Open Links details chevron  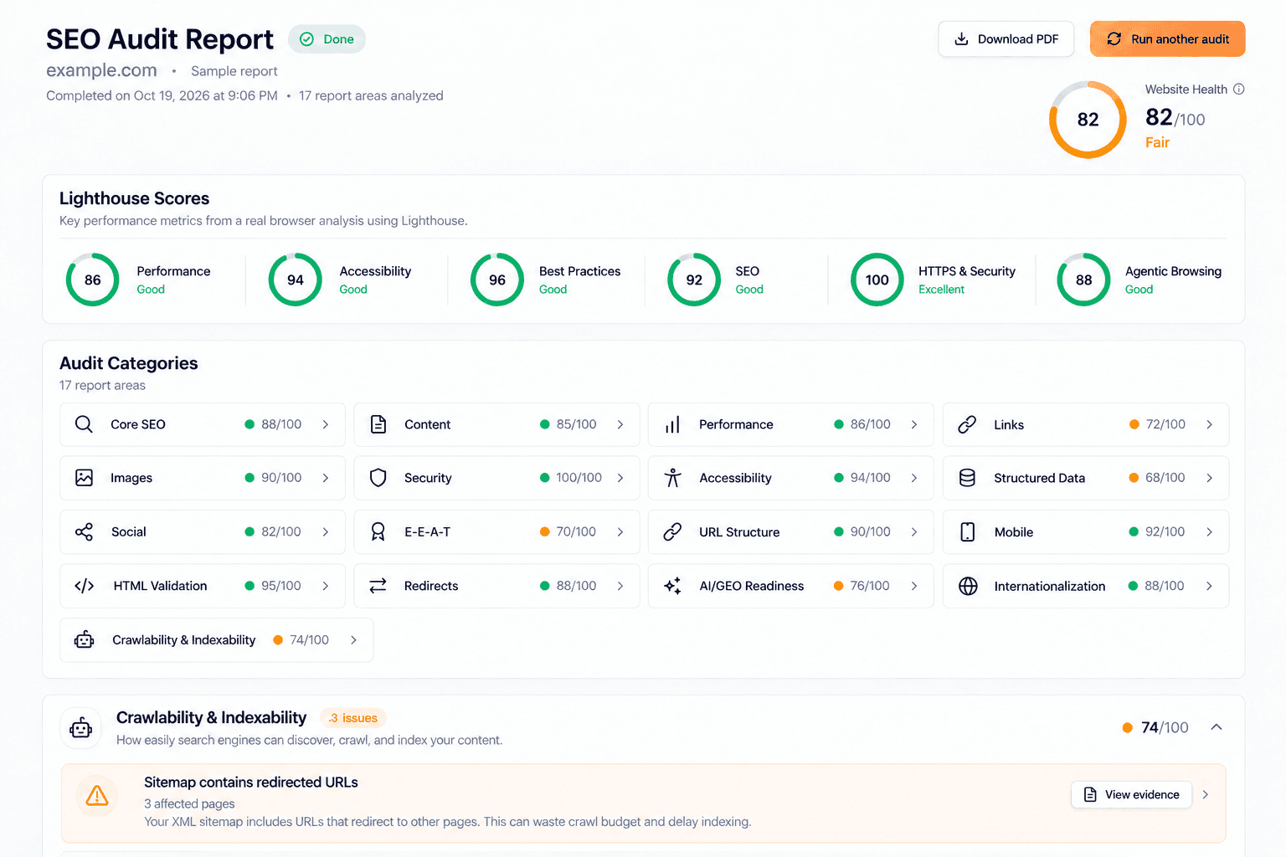tap(1209, 424)
